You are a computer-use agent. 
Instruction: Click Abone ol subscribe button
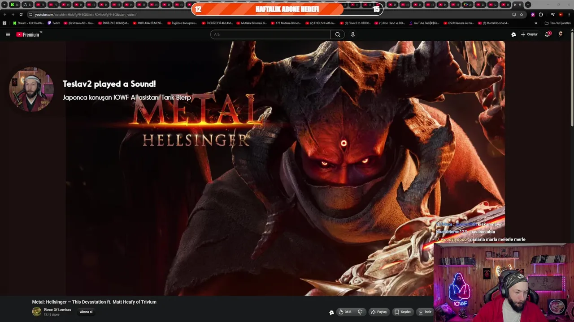point(86,312)
